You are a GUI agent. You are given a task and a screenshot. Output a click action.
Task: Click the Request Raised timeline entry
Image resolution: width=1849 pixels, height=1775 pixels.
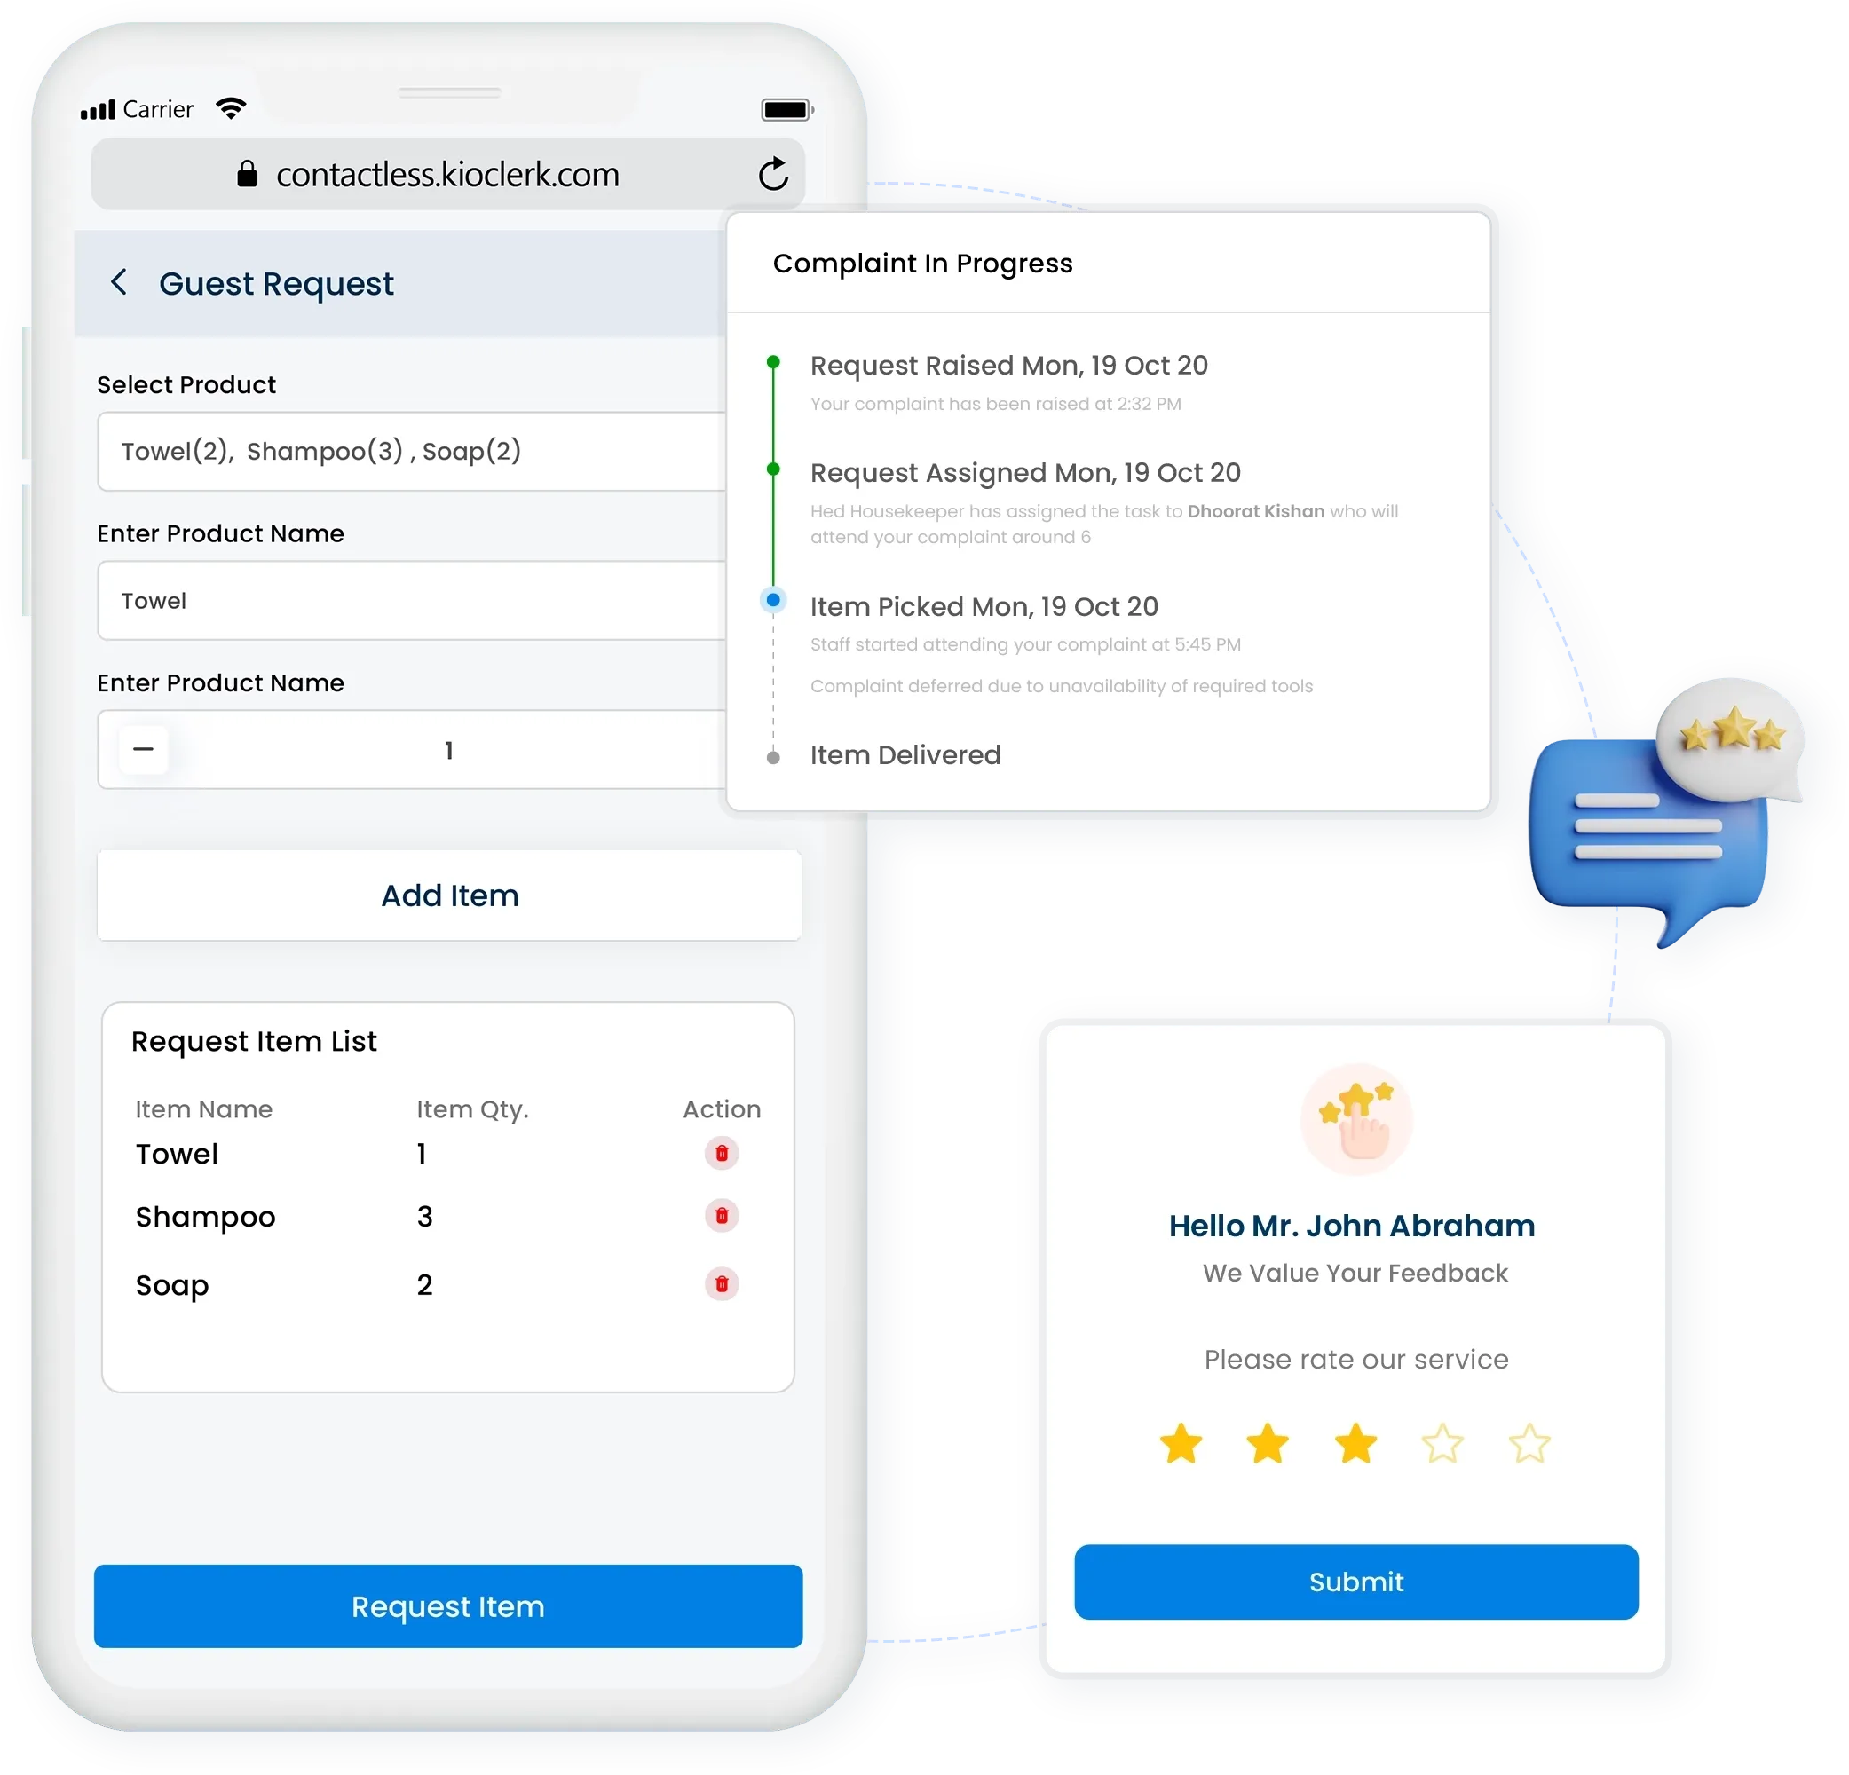(x=1007, y=365)
